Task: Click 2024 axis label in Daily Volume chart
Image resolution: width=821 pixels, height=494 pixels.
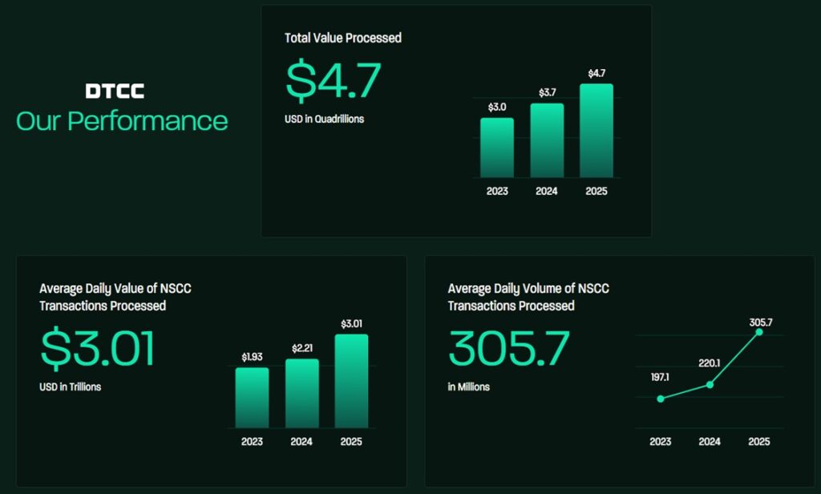Action: click(x=710, y=442)
